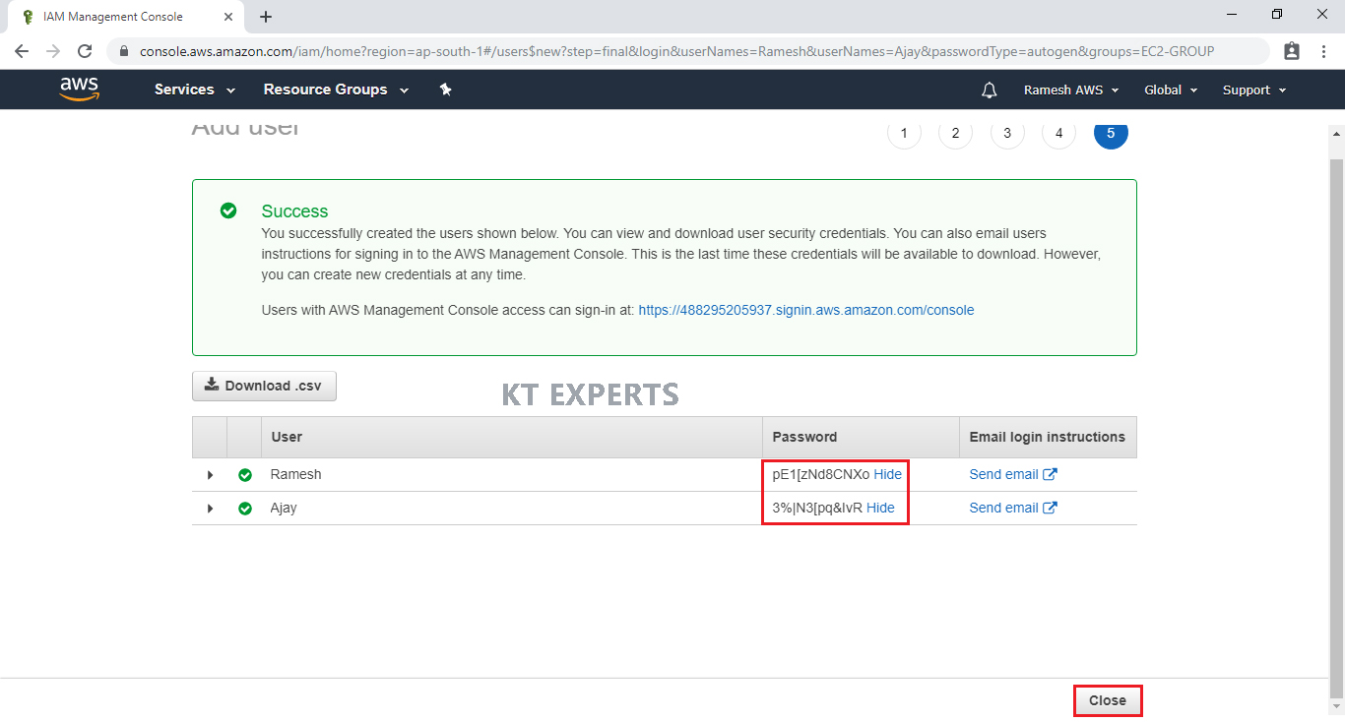Reload the page with refresh icon

point(85,51)
